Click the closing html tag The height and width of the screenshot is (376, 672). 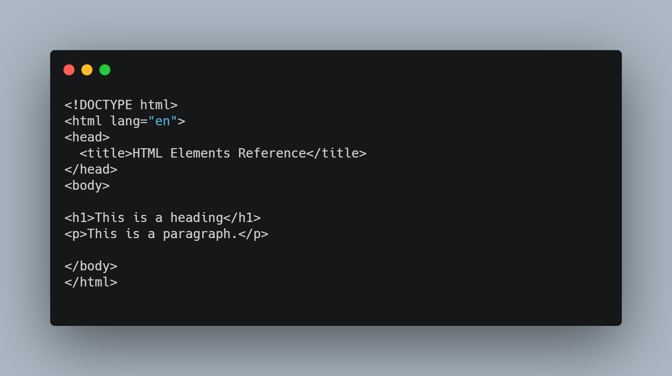coord(91,282)
